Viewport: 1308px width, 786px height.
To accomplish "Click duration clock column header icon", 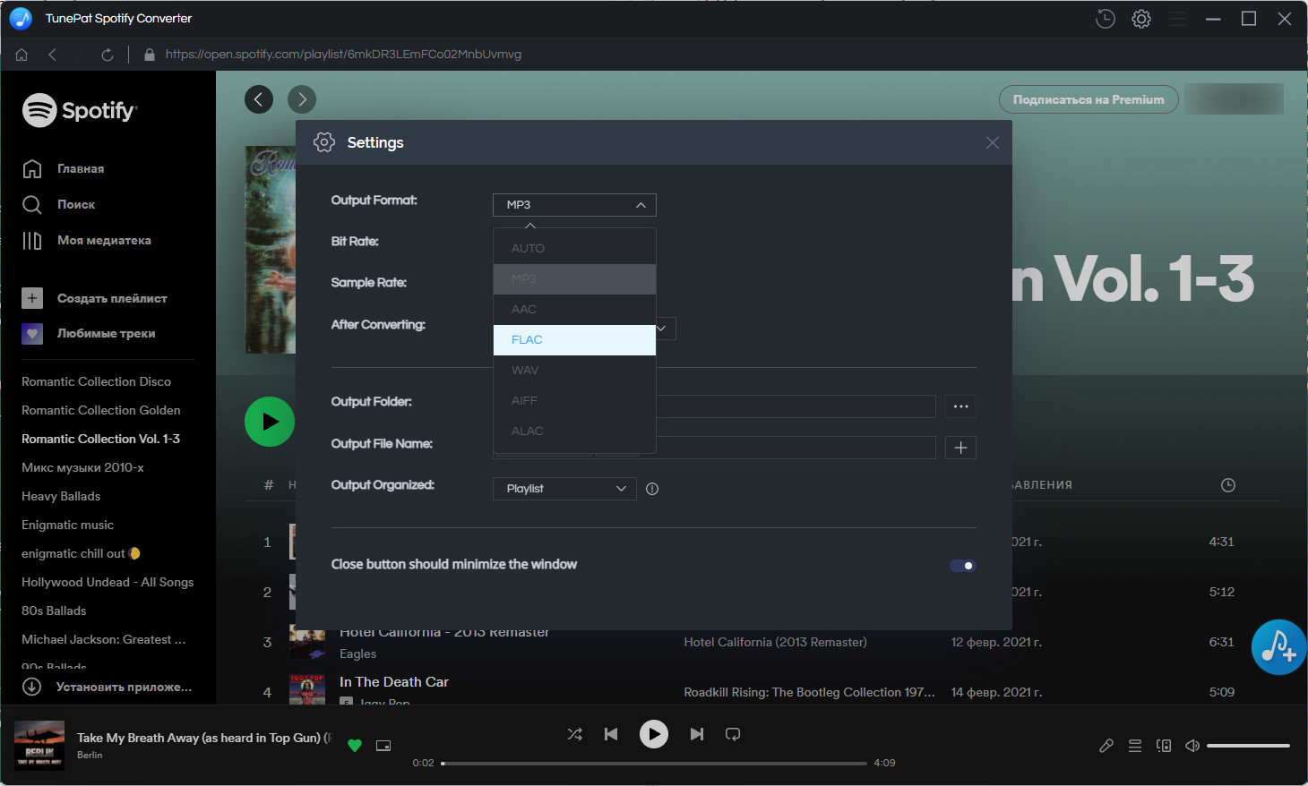I will [x=1228, y=485].
